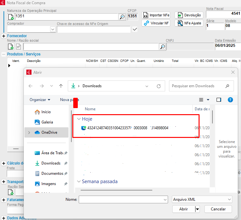Open the Organizar menu
The height and width of the screenshot is (220, 241).
pos(40,100)
